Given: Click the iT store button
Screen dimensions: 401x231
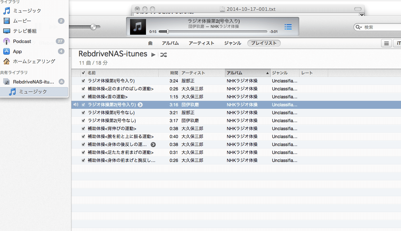Looking at the screenshot, I should (397, 43).
